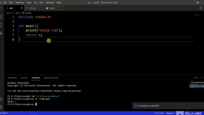Click the ab.c breadcrumb
Image resolution: width=204 pixels, height=115 pixels.
(17, 13)
